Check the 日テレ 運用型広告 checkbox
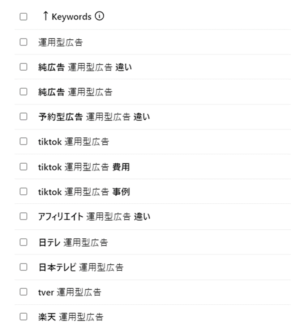 pos(23,242)
